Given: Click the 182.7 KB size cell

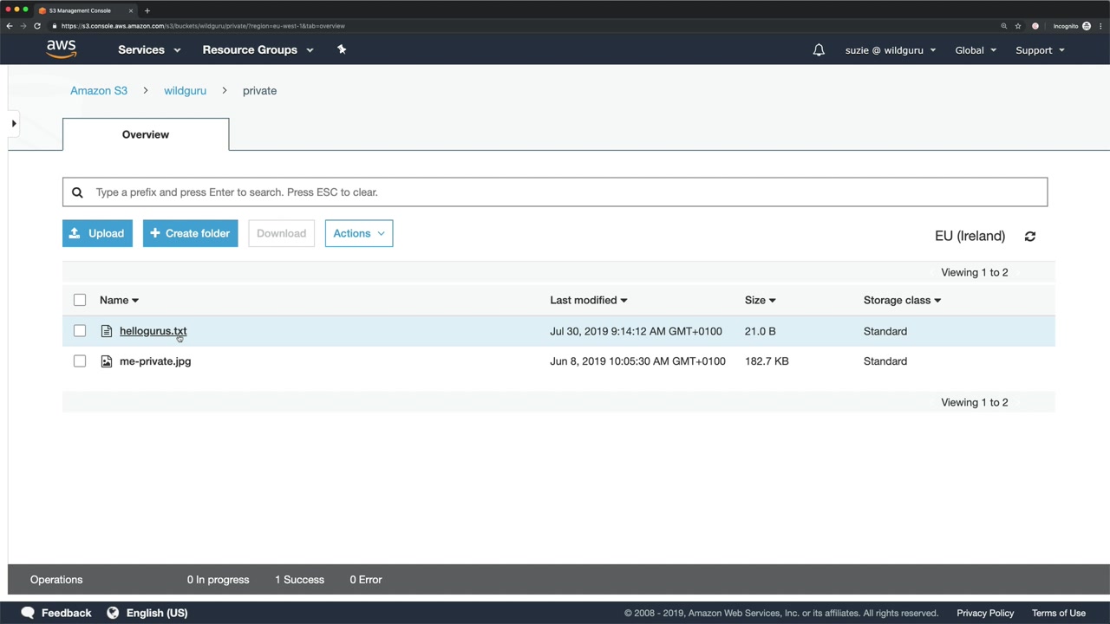Looking at the screenshot, I should coord(767,361).
